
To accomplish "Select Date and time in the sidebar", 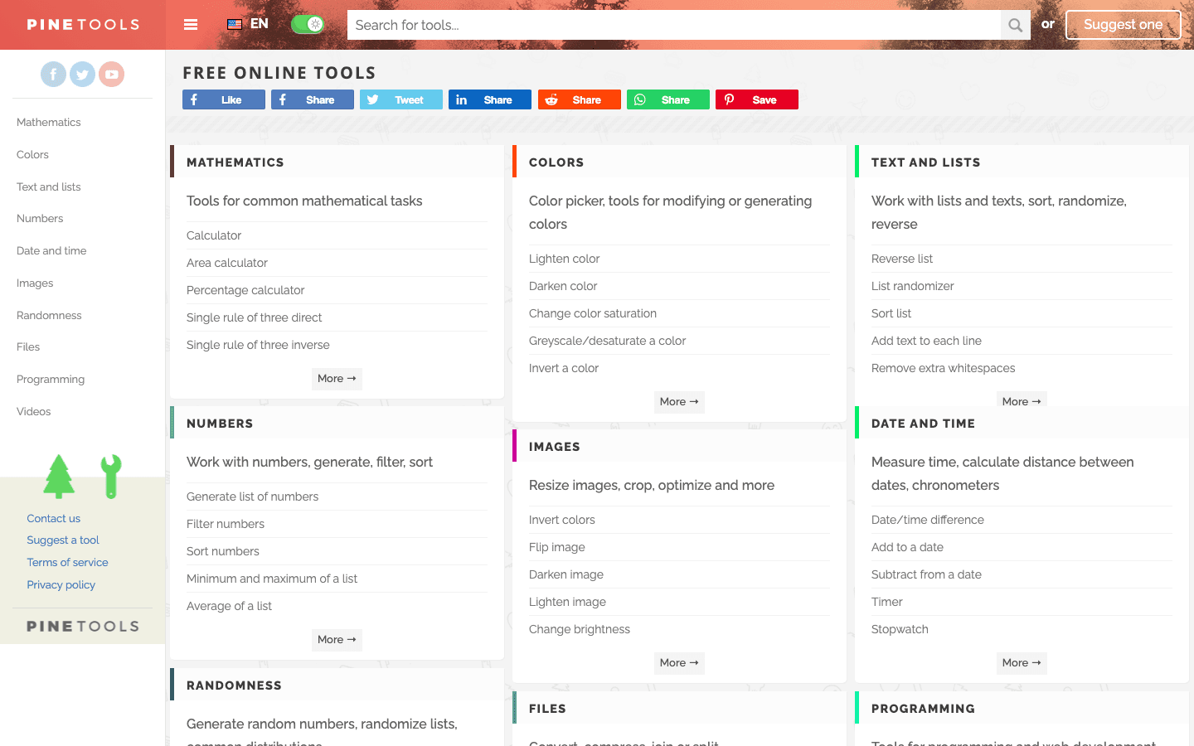I will [50, 250].
